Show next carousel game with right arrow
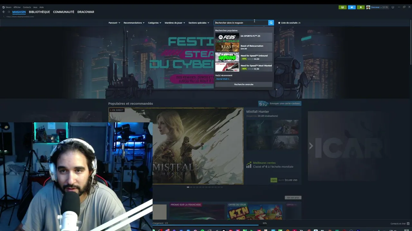 point(311,146)
